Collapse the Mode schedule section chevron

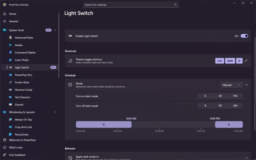246,85
